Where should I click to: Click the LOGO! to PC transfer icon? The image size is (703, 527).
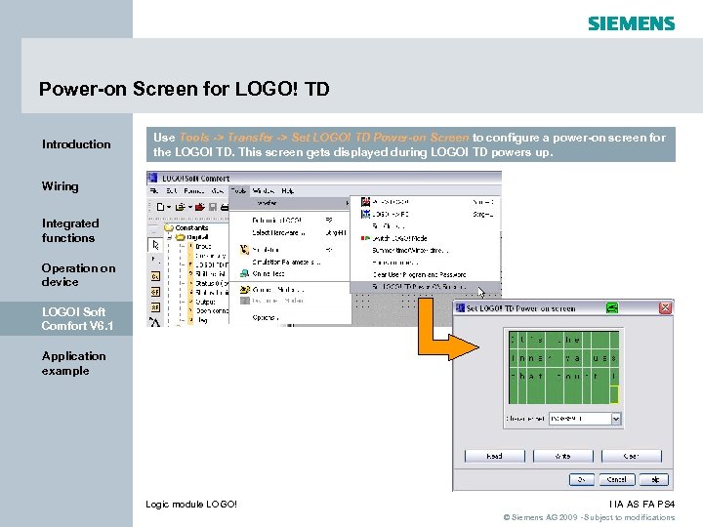tap(366, 214)
